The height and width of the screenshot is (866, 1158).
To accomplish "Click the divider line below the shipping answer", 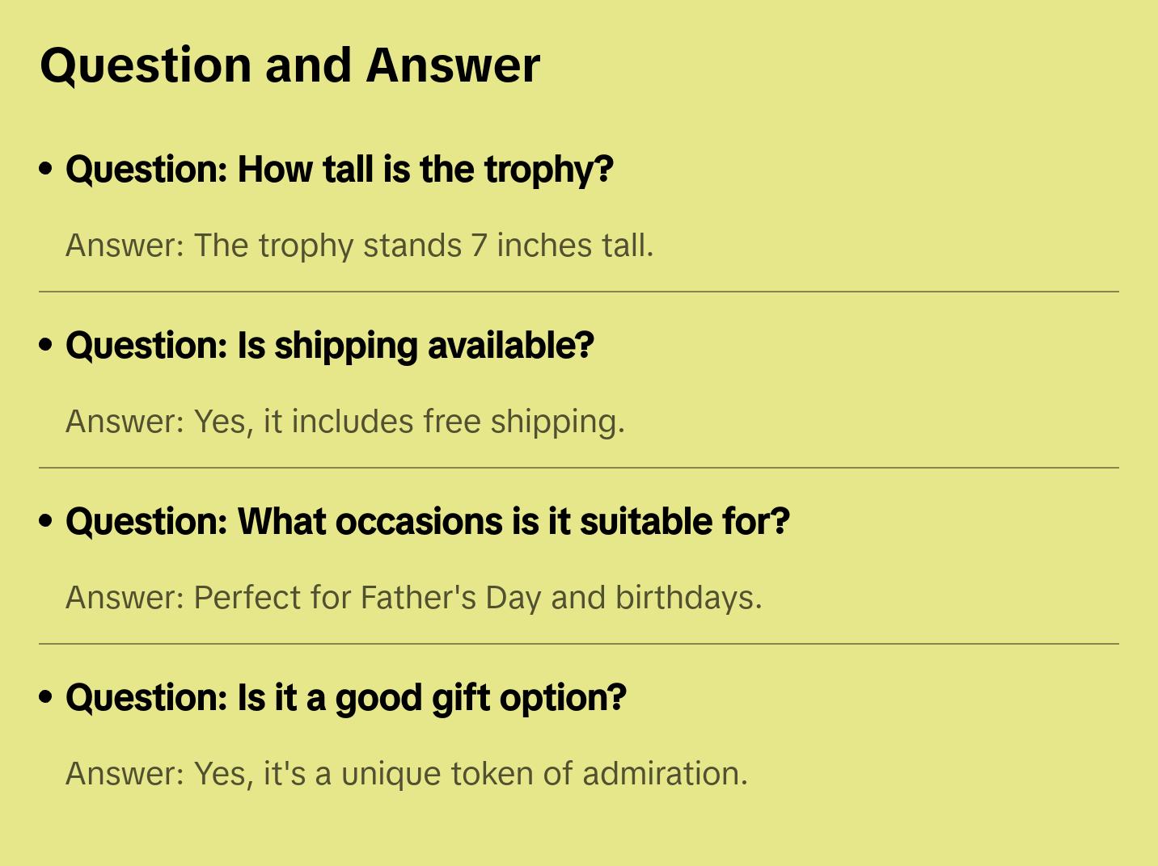I will pos(579,468).
